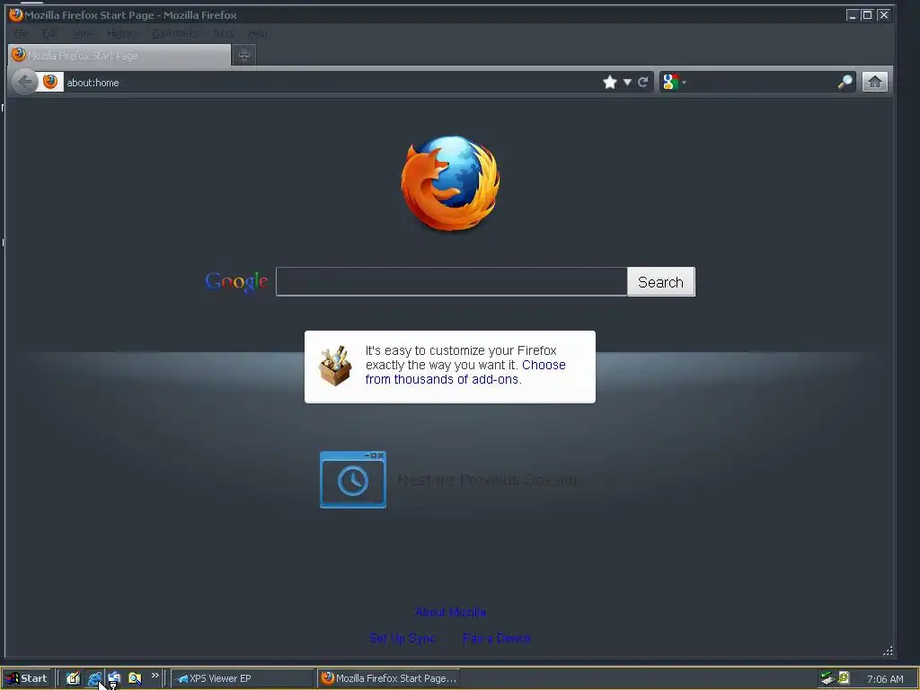Open the address bar history dropdown arrow
The image size is (920, 690).
pyautogui.click(x=627, y=82)
